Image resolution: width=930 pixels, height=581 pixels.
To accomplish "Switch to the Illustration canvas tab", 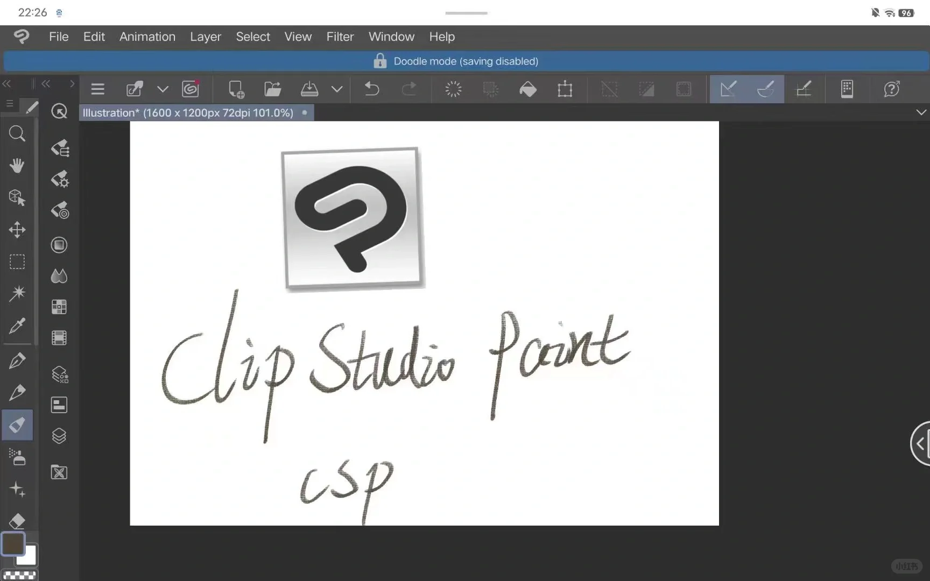I will [x=188, y=113].
